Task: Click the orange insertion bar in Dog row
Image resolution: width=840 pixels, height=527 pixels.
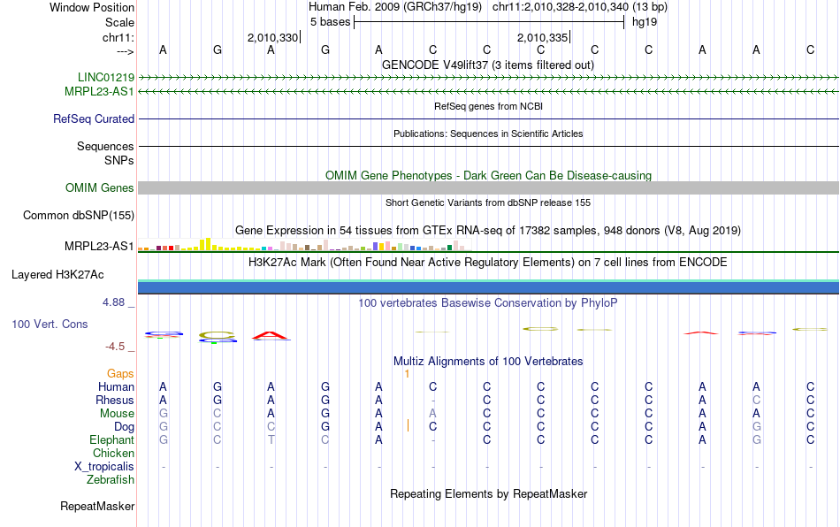Action: point(409,426)
